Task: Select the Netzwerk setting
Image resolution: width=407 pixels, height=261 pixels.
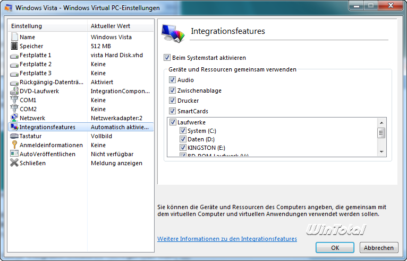Action: tap(81, 118)
